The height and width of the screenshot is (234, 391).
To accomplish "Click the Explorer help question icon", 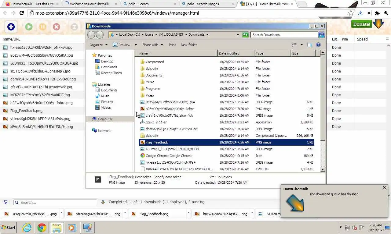I will 318,45.
